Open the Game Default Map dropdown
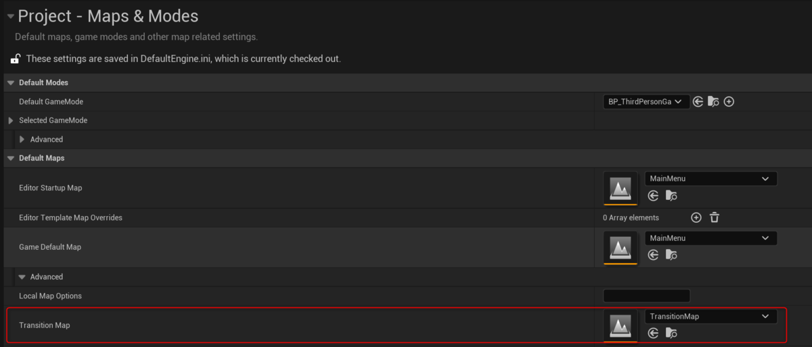The image size is (812, 347). (x=710, y=238)
